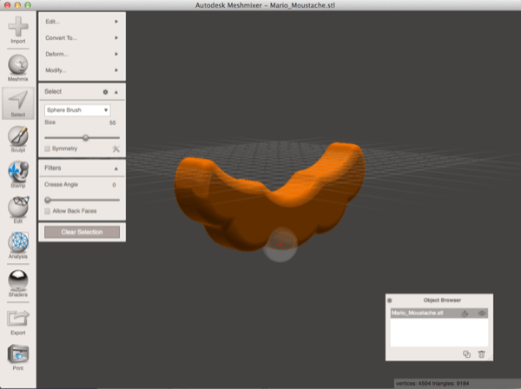This screenshot has height=389, width=521.
Task: Enable the Symmetry checkbox
Action: pos(48,148)
